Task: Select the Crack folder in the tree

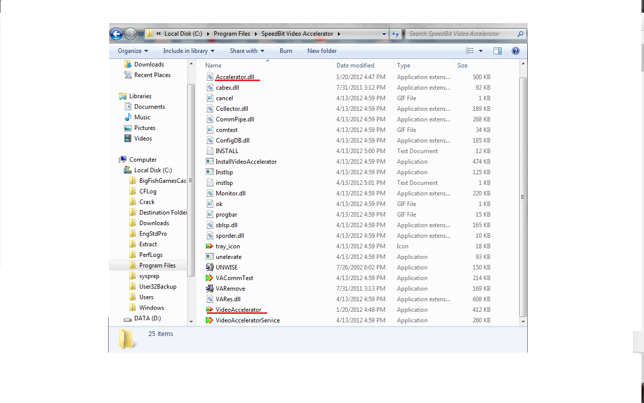Action: [x=147, y=202]
